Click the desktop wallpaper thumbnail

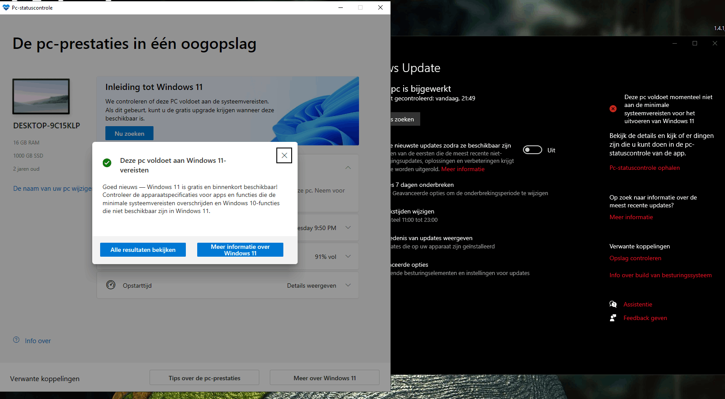coord(41,96)
